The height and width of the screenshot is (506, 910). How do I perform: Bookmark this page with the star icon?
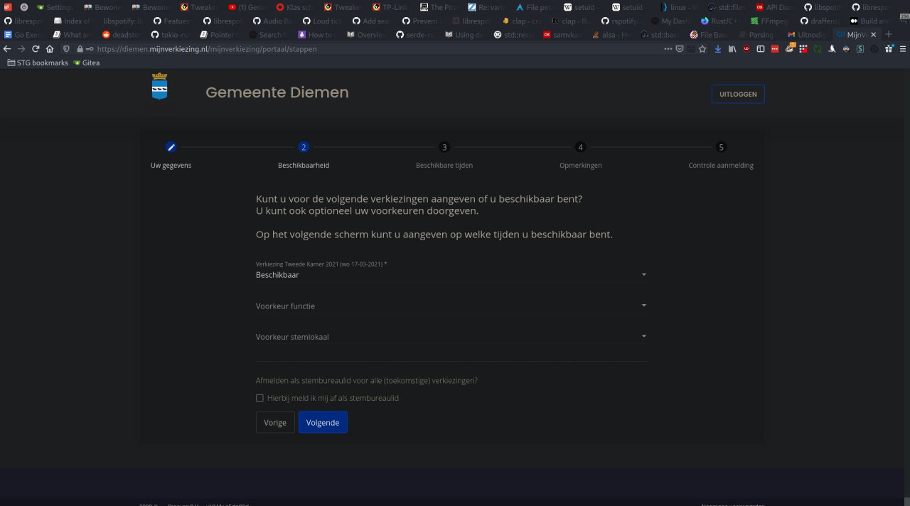pos(702,49)
